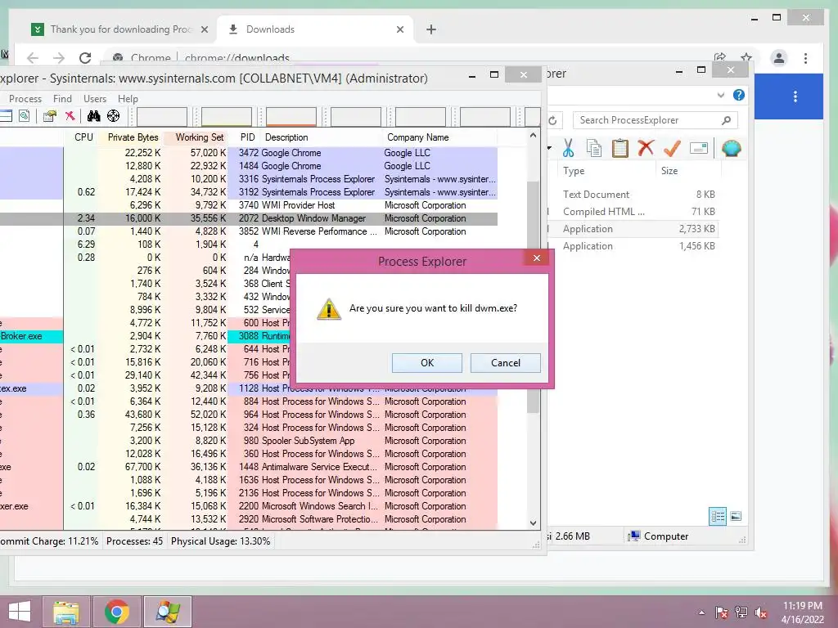Close the Process Explorer confirmation dialog
This screenshot has width=838, height=628.
(537, 258)
